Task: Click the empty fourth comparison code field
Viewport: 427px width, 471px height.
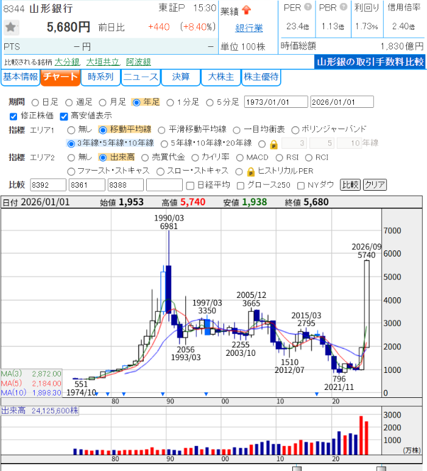Action: click(164, 185)
